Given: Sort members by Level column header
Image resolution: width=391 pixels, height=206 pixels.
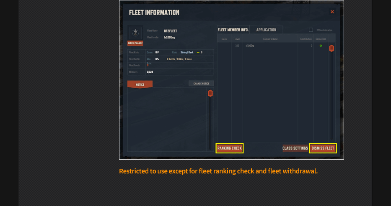Looking at the screenshot, I should click(237, 39).
